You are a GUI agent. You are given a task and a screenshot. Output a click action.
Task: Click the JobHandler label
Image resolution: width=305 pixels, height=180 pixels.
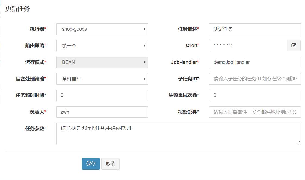(x=185, y=62)
